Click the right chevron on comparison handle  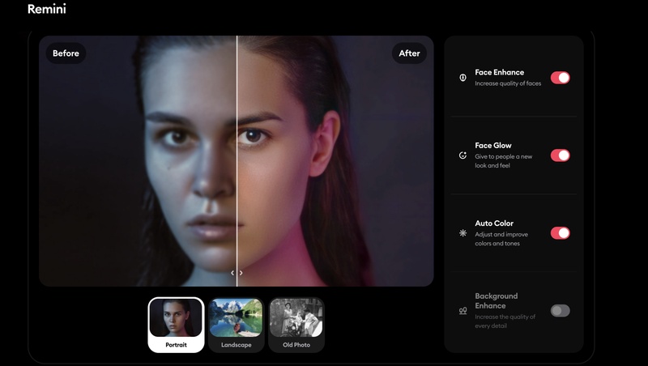click(x=241, y=273)
